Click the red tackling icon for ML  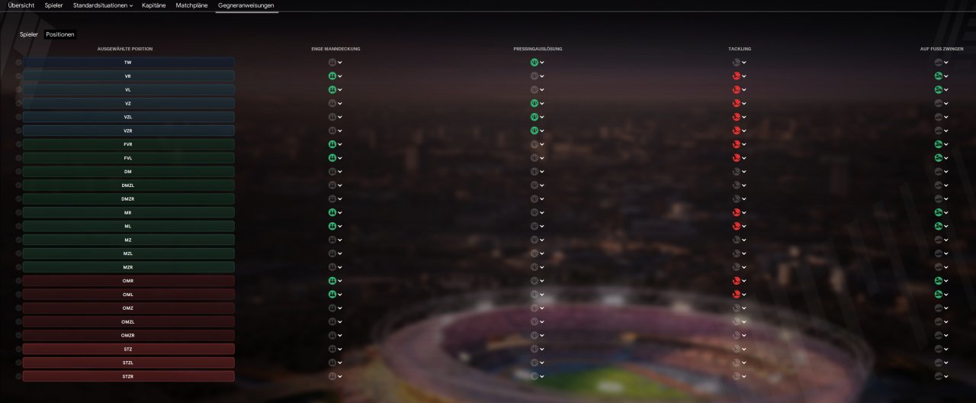click(x=737, y=227)
